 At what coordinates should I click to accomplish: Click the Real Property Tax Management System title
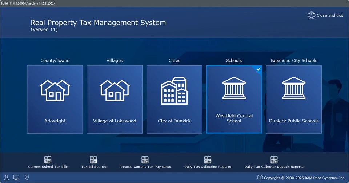(98, 23)
